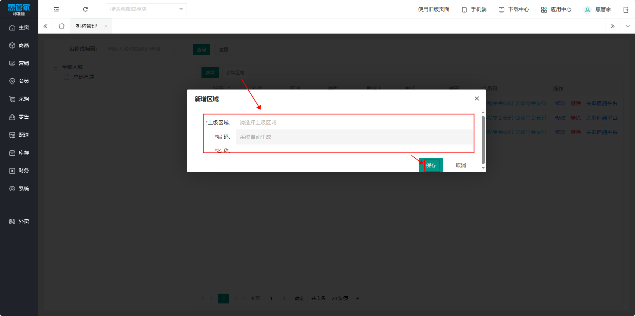Click 使用旧版页面 link
This screenshot has width=635, height=316.
434,9
